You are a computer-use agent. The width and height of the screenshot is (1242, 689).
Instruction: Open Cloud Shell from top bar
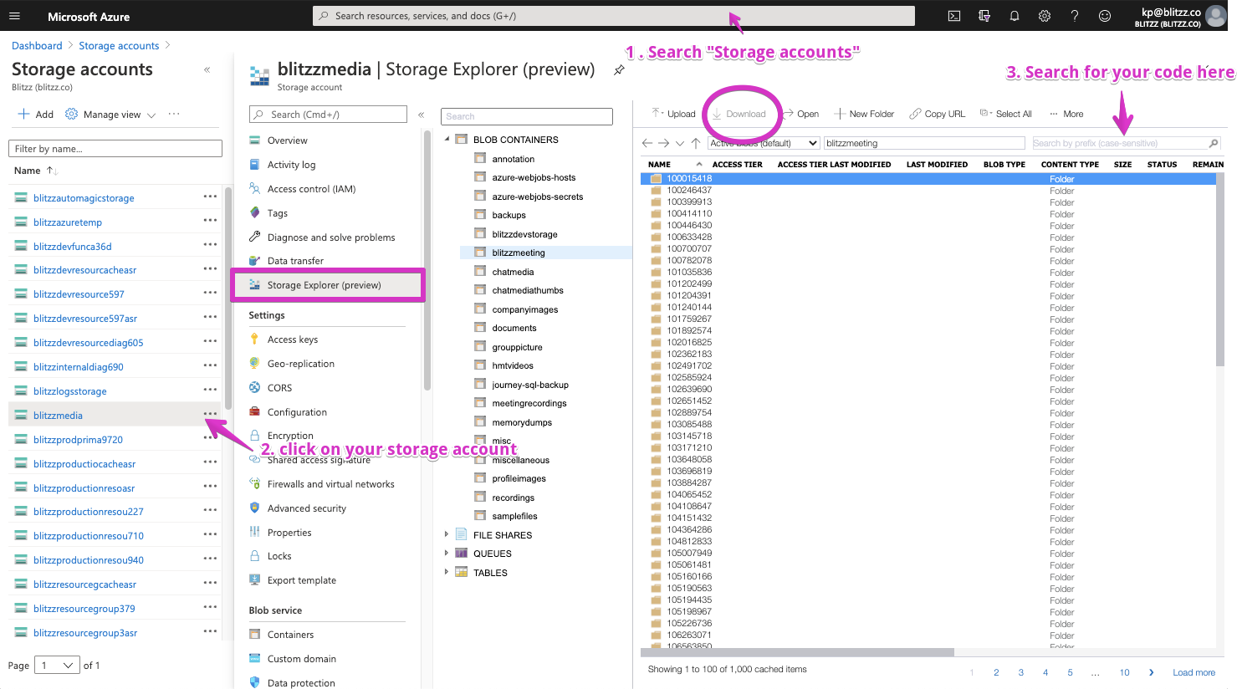tap(953, 16)
